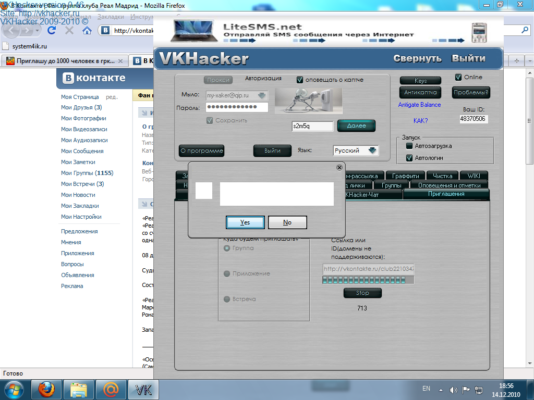Click the Firefox search magnifier icon

coord(525,31)
